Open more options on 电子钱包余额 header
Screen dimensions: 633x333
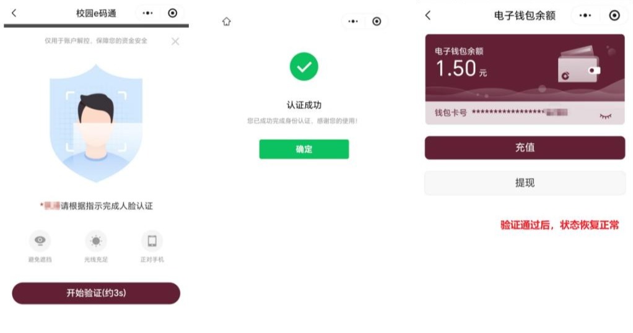pos(585,15)
